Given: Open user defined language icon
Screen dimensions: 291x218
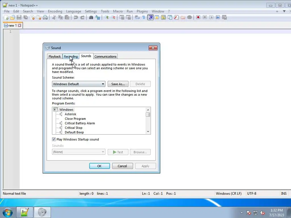Looking at the screenshot, I should pos(157,17).
